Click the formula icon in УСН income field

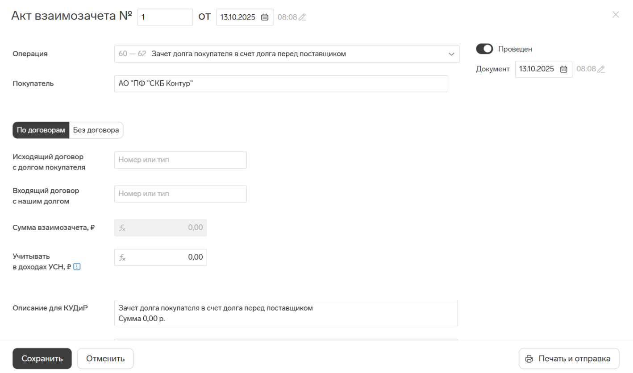tap(123, 257)
